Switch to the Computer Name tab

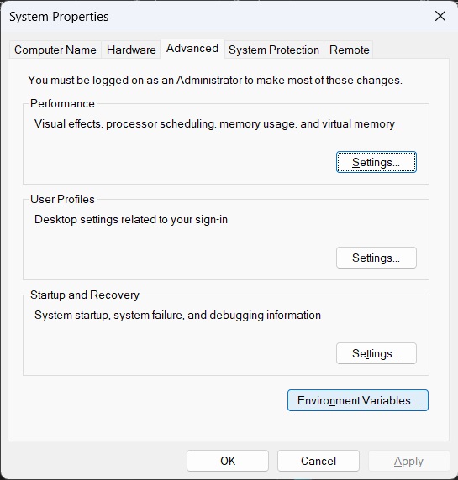[55, 50]
